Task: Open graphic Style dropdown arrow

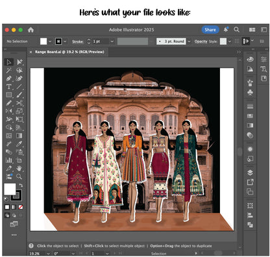Action: tap(230, 42)
